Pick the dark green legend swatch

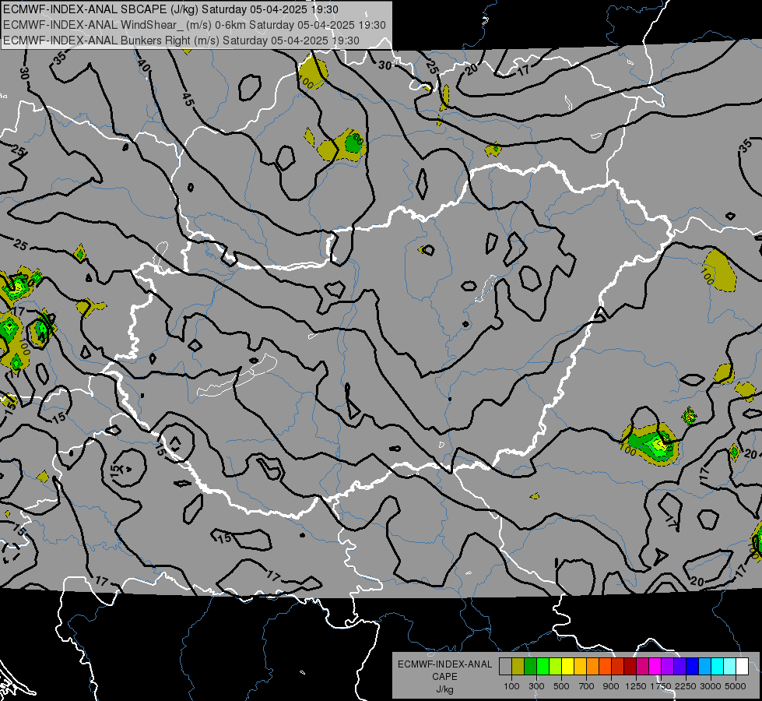click(x=530, y=666)
